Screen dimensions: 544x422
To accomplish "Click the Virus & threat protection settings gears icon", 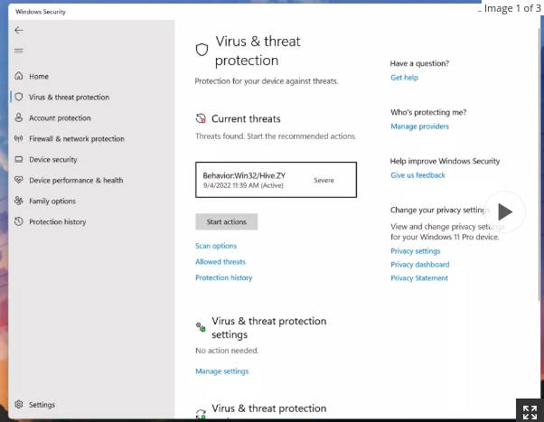I will point(201,327).
